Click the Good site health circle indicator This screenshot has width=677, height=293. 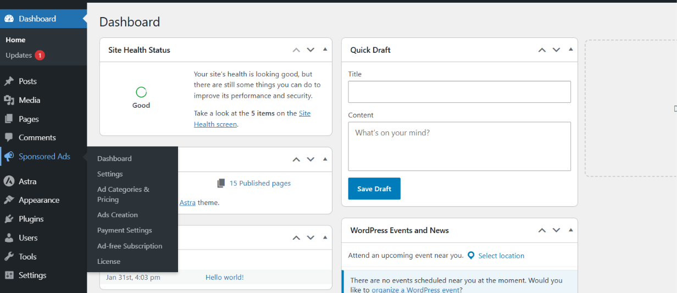click(141, 92)
